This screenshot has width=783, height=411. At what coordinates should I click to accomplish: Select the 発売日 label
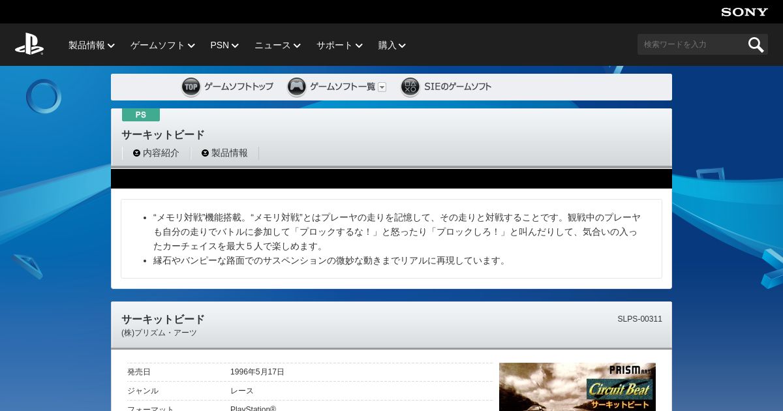(139, 372)
